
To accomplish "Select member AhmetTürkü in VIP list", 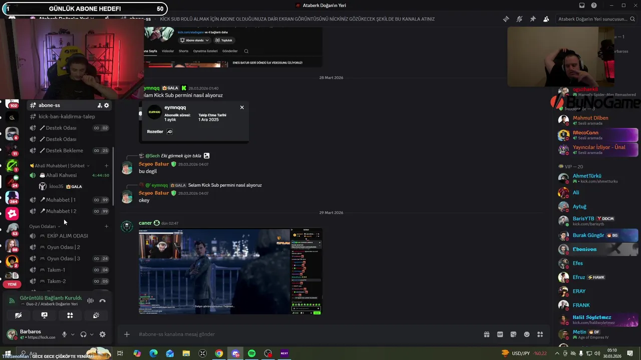I will coord(597,178).
